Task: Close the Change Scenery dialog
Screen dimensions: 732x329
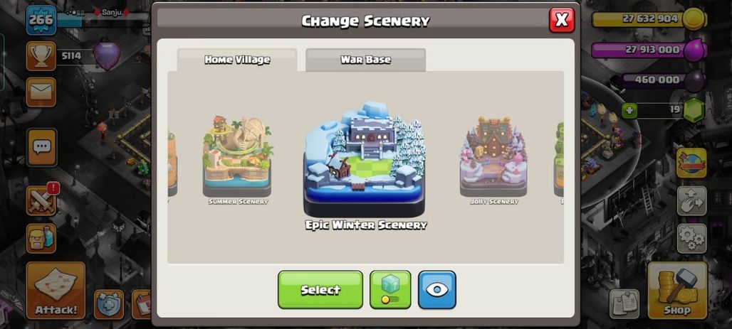Action: (562, 20)
